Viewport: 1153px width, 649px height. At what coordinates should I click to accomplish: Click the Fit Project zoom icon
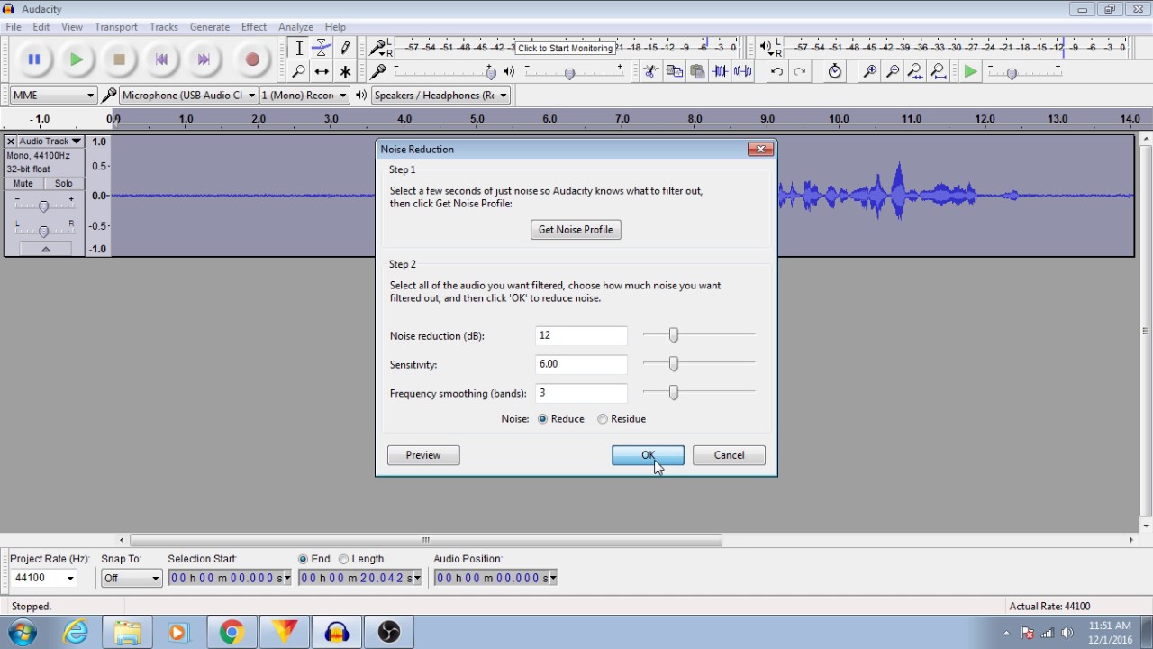point(938,71)
